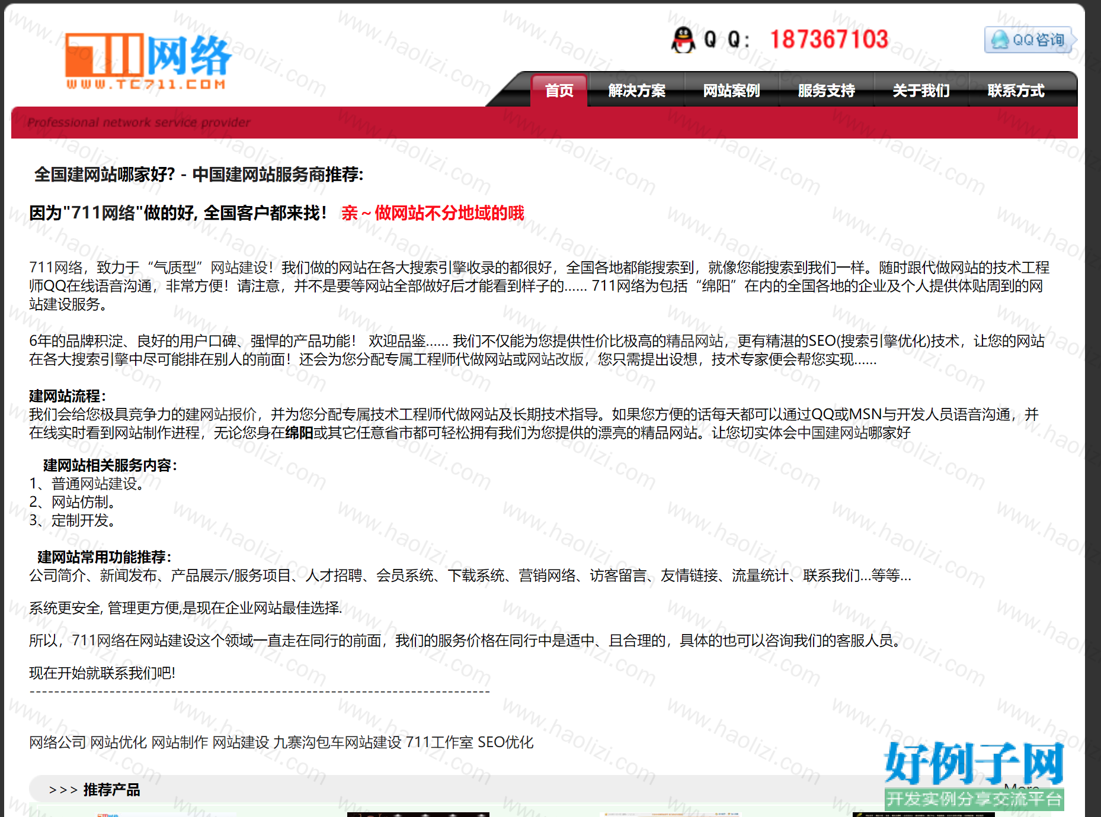Click the 九寨沟包车网站建设 footer link
1101x817 pixels.
[337, 742]
